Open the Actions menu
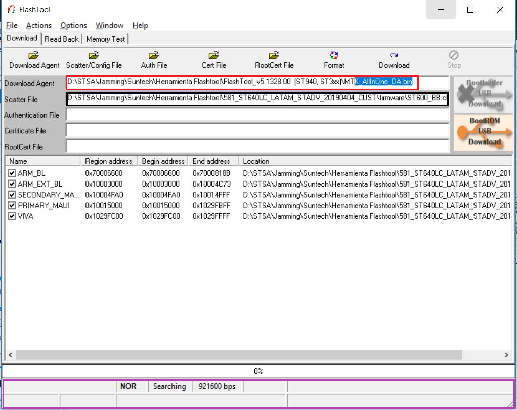Viewport: 517px width, 410px height. pyautogui.click(x=38, y=25)
